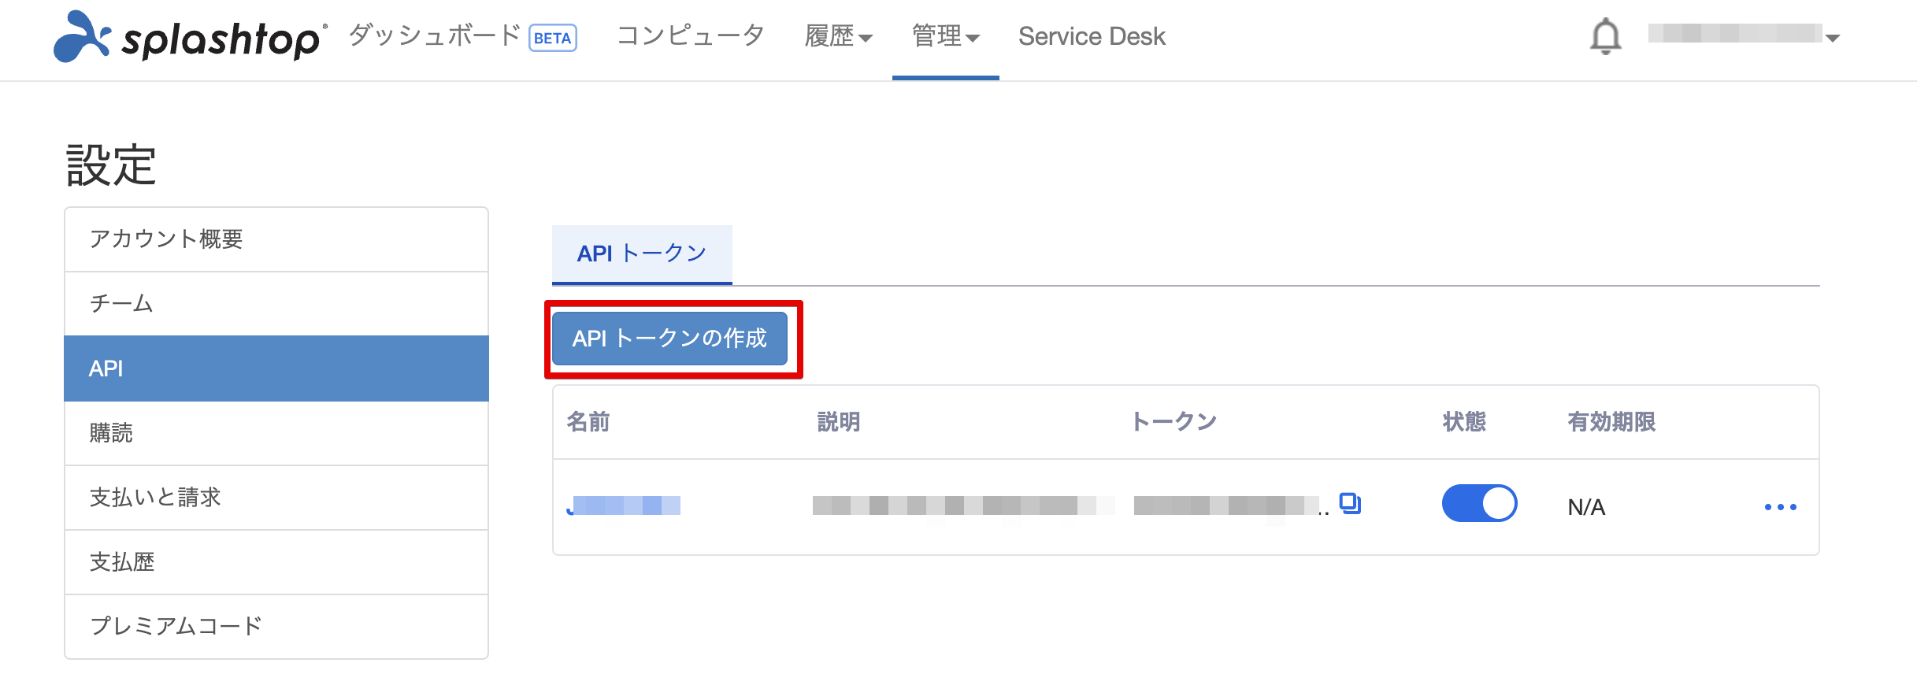Open the three-dot token actions menu
1917x685 pixels.
pos(1780,507)
